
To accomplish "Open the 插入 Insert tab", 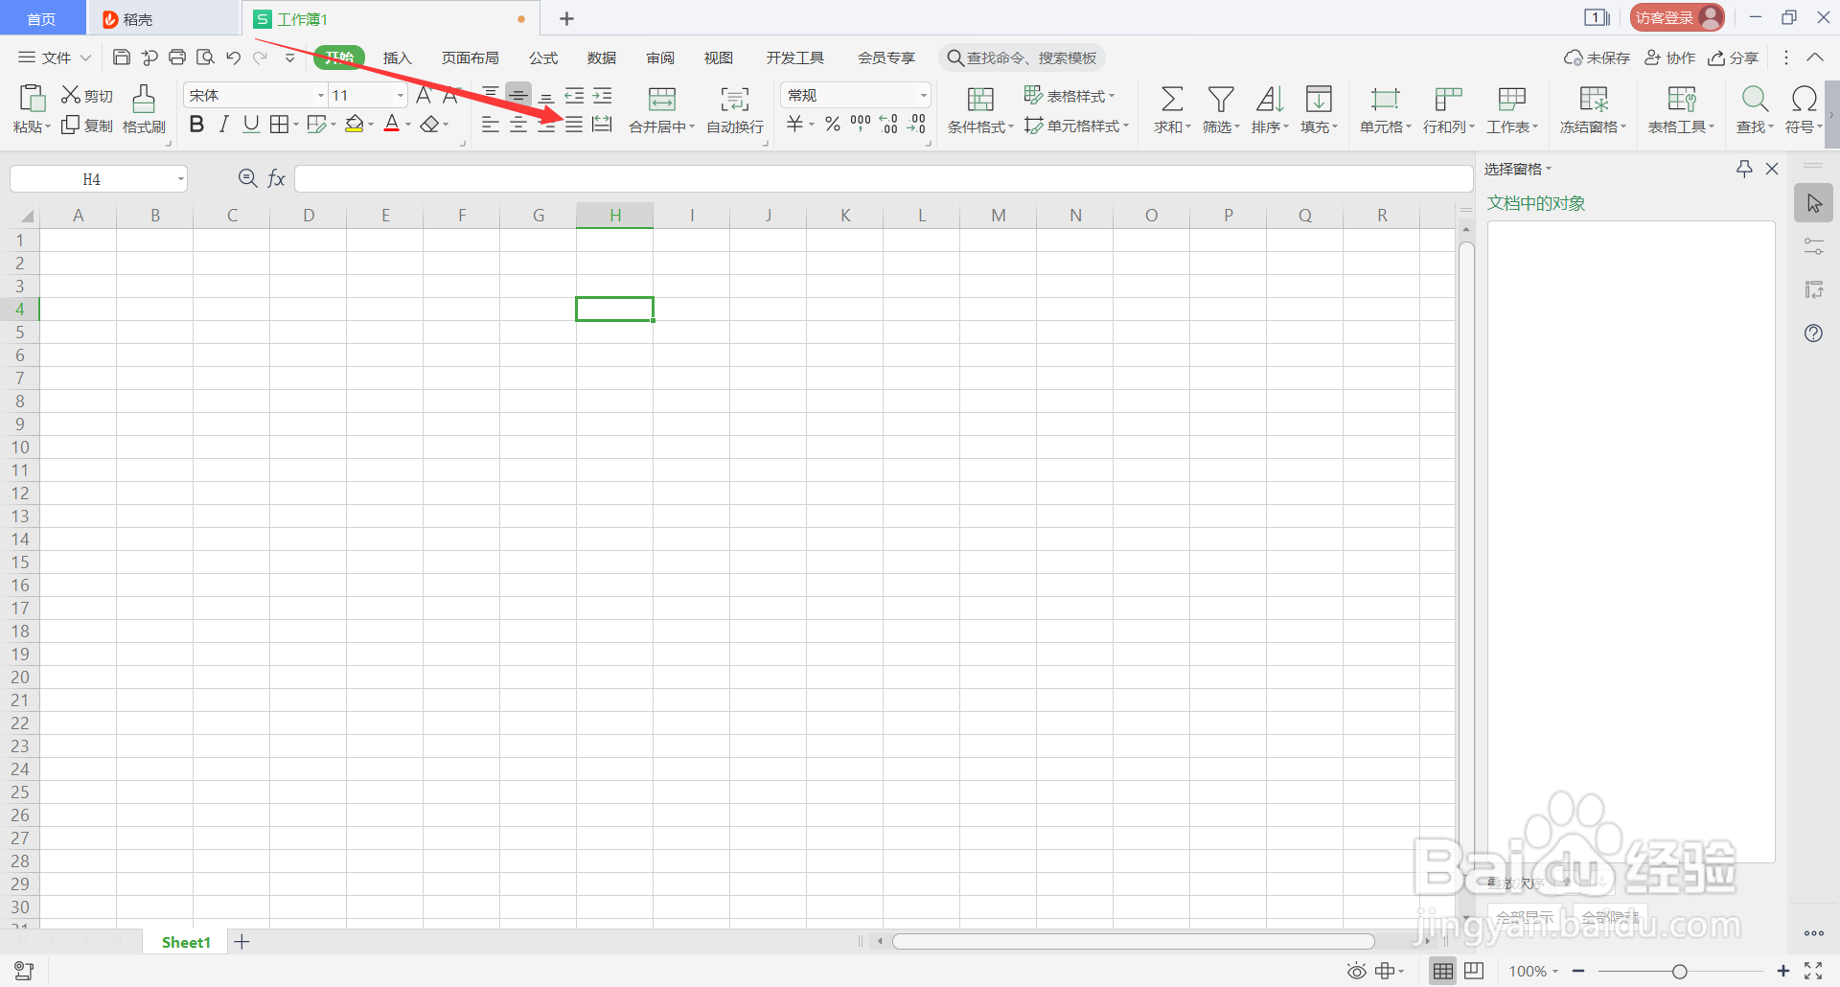I will coord(397,57).
